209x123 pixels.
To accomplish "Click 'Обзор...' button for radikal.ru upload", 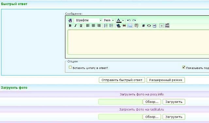I will 152,117.
